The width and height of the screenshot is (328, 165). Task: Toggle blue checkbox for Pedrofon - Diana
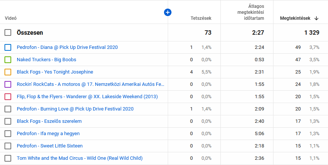tap(8, 47)
